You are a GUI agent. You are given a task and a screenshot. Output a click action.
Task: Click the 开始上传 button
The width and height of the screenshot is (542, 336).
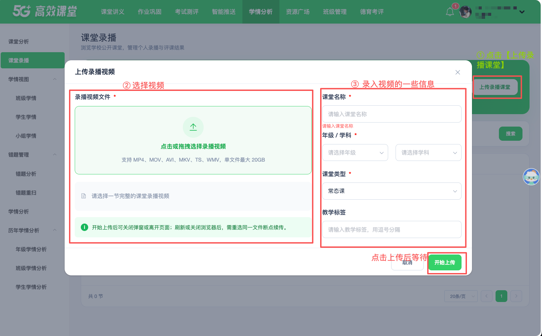click(x=445, y=262)
